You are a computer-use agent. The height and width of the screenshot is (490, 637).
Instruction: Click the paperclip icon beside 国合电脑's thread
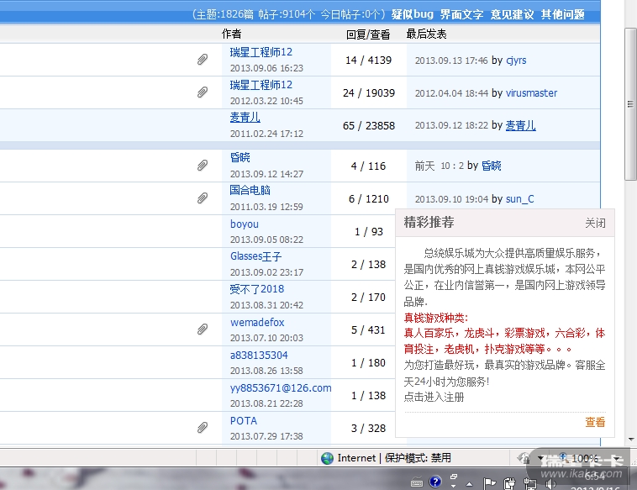tap(203, 198)
